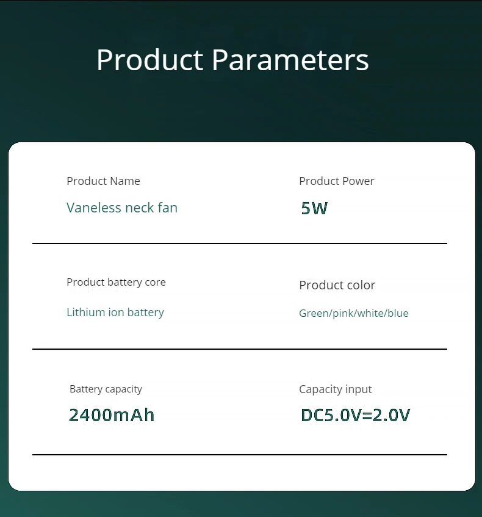Click the 5W power value
The height and width of the screenshot is (517, 482).
pos(314,208)
